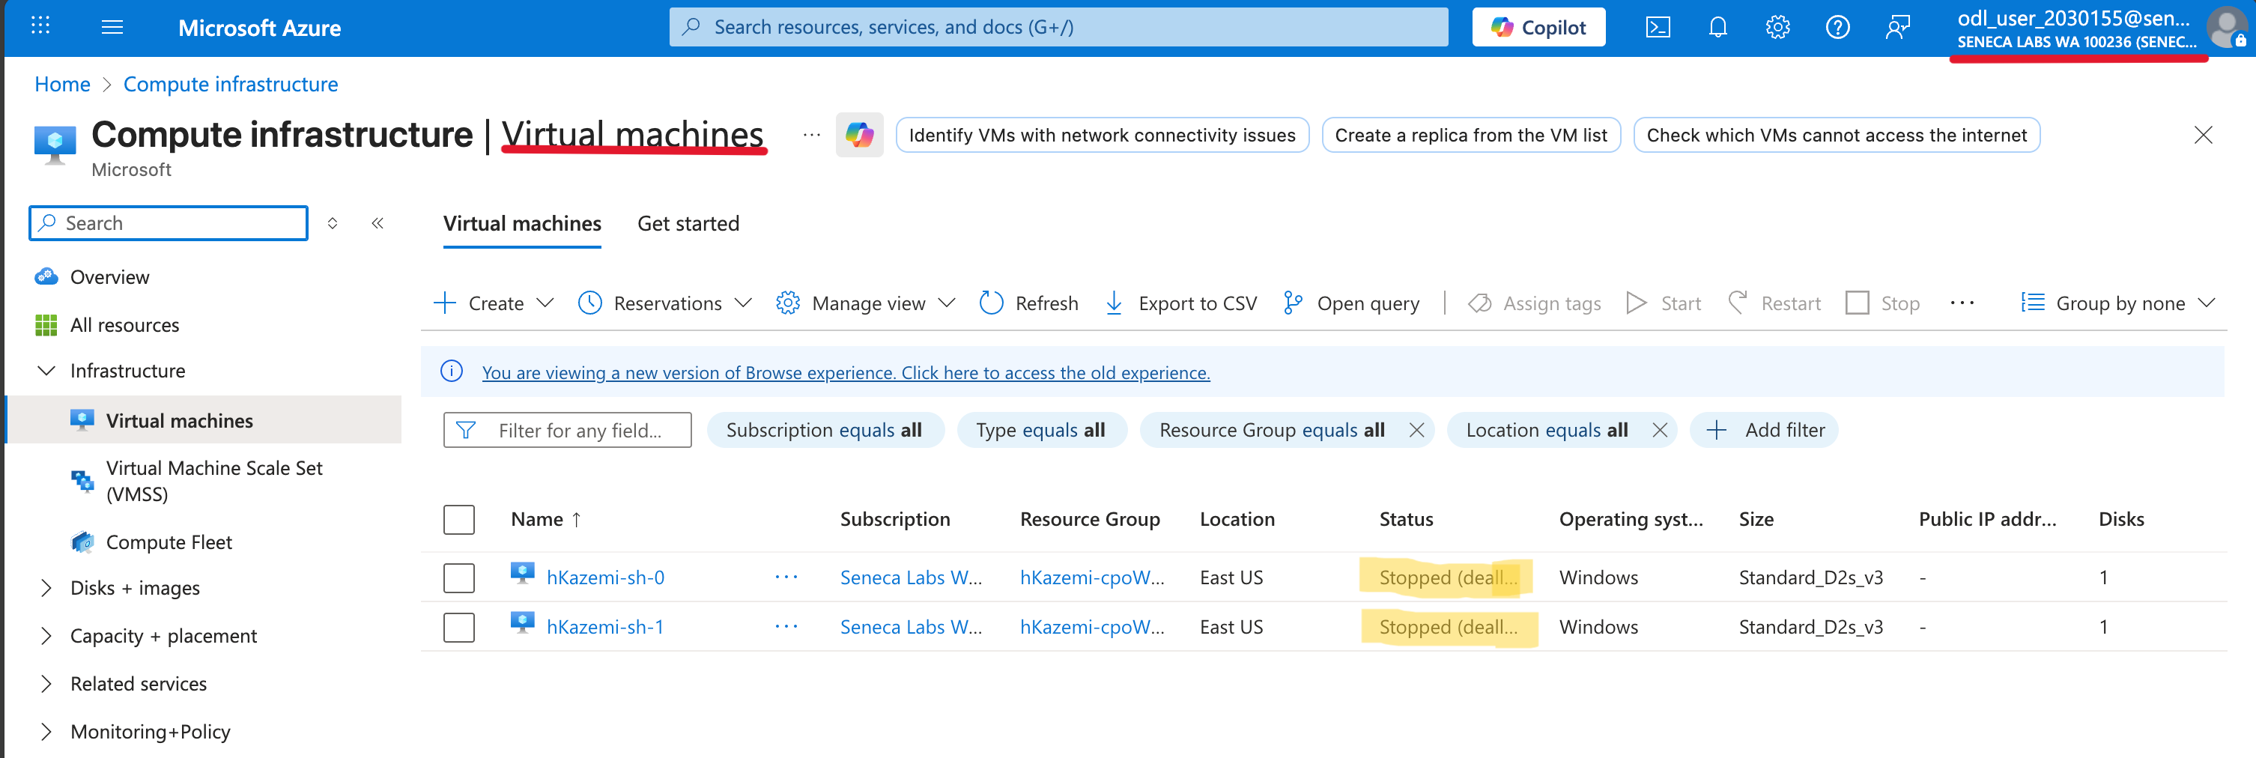This screenshot has width=2256, height=758.
Task: Collapse the Infrastructure section
Action: [46, 370]
